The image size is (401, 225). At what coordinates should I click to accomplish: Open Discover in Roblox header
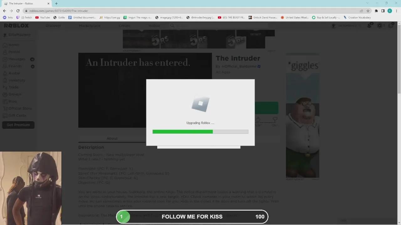[x=53, y=26]
